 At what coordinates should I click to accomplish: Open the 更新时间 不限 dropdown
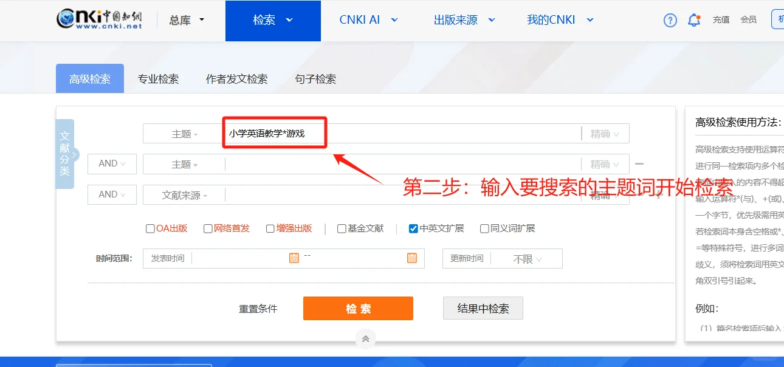tap(526, 259)
